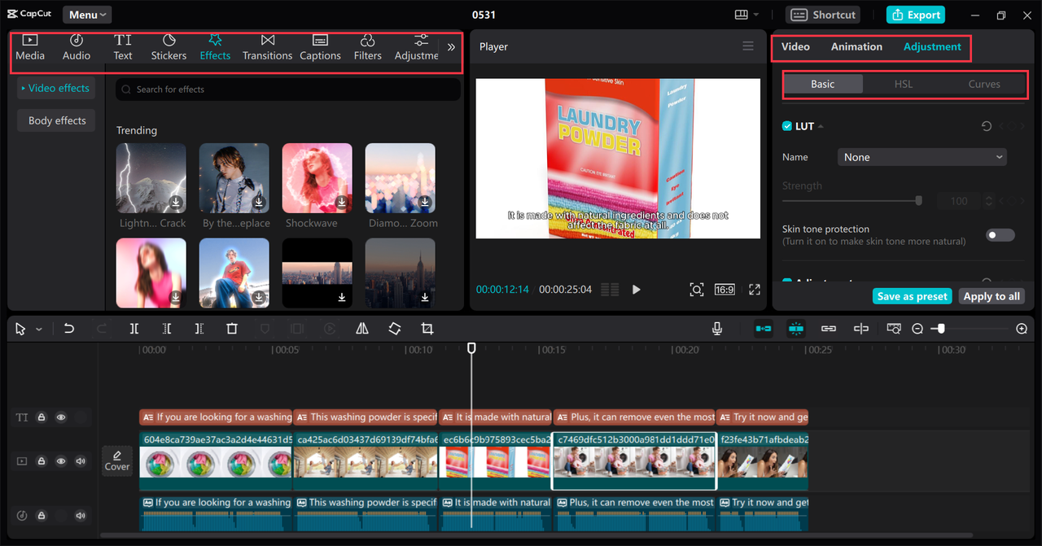This screenshot has height=546, width=1042.
Task: Open the Shortcut button
Action: (824, 15)
